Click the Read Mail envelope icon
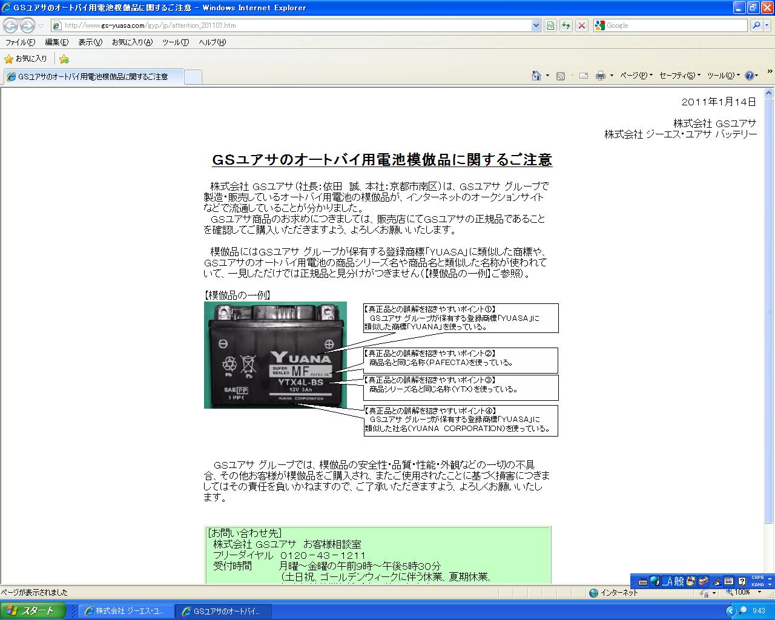 (x=584, y=76)
